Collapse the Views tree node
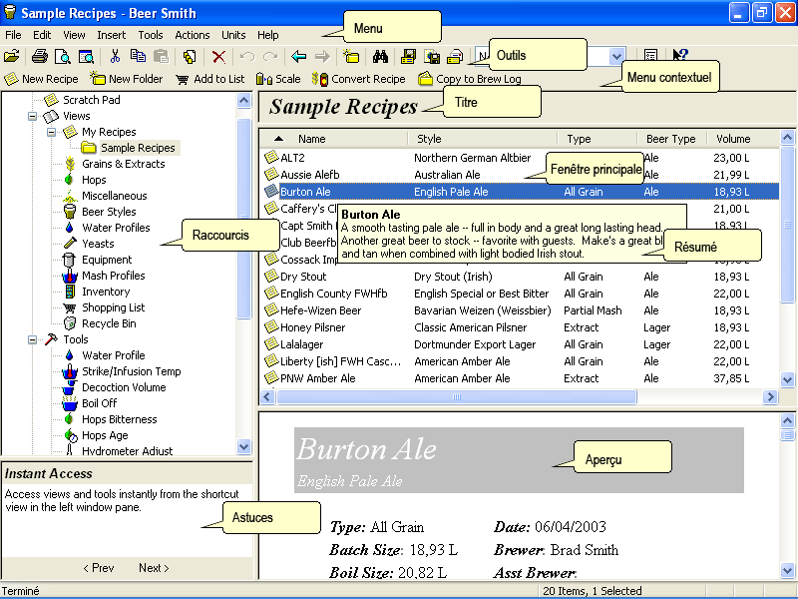798x599 pixels. [33, 116]
